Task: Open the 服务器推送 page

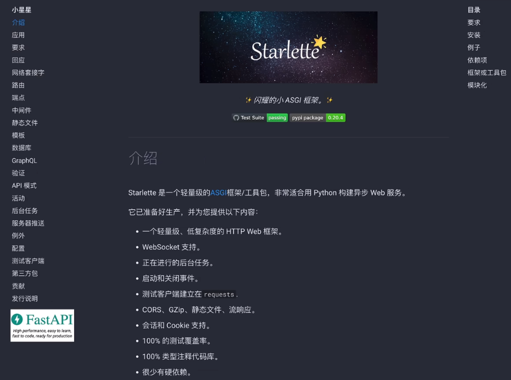Action: point(28,223)
